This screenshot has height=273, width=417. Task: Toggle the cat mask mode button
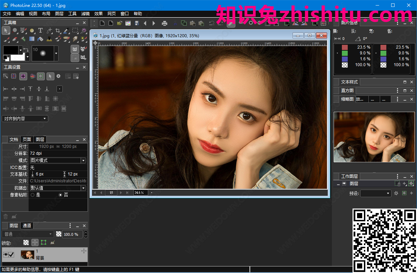click(75, 49)
